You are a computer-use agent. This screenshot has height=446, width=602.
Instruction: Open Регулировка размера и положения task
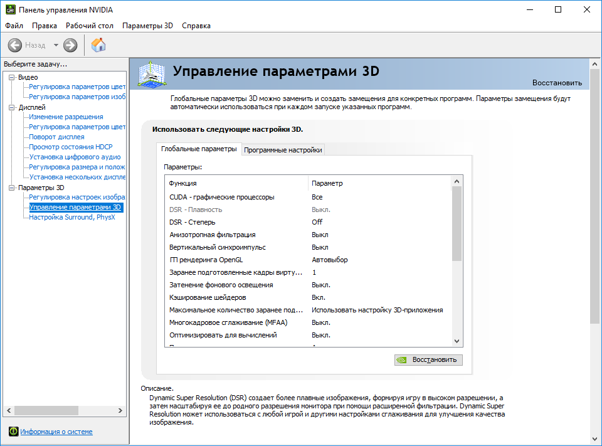point(77,167)
